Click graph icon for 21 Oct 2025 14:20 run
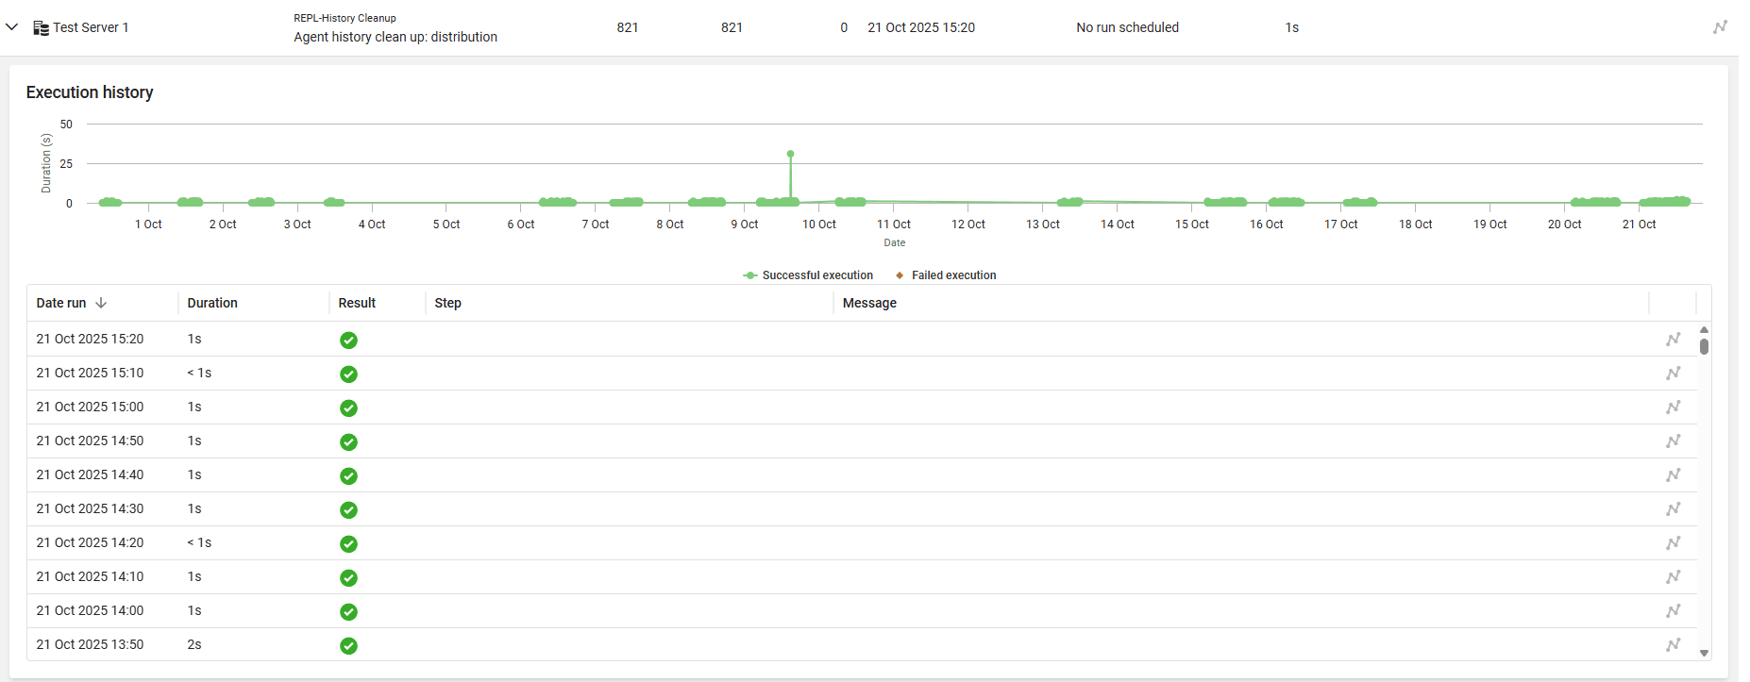This screenshot has height=682, width=1750. pyautogui.click(x=1673, y=543)
